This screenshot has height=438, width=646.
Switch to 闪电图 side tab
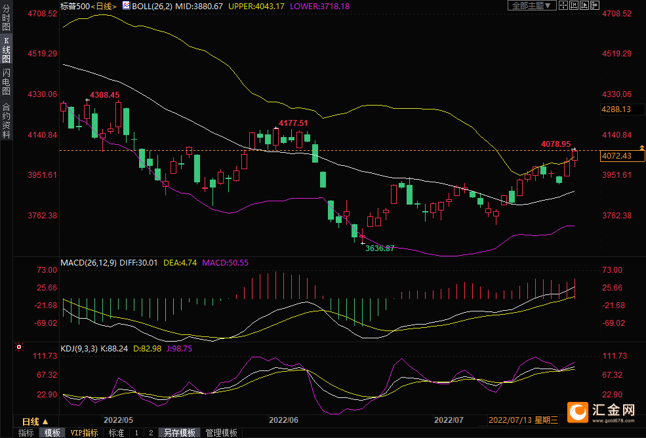[6, 82]
